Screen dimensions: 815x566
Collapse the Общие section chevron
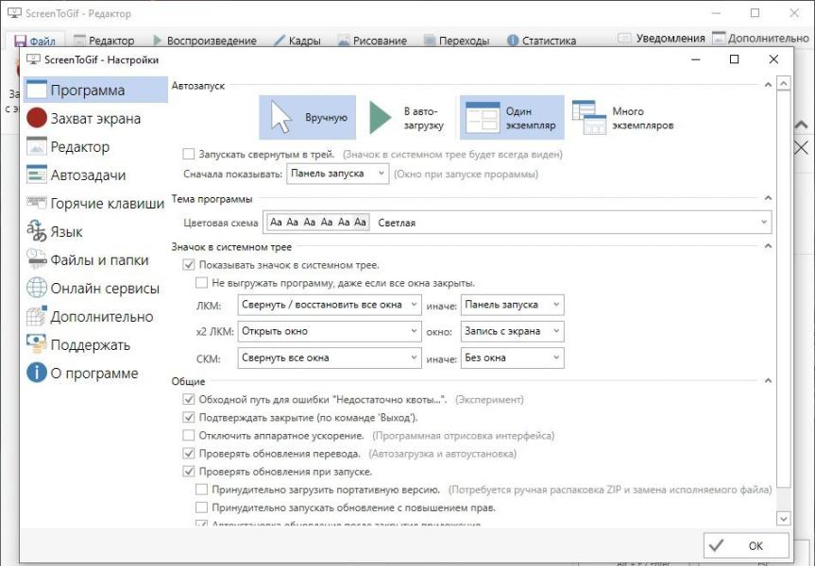click(x=768, y=380)
